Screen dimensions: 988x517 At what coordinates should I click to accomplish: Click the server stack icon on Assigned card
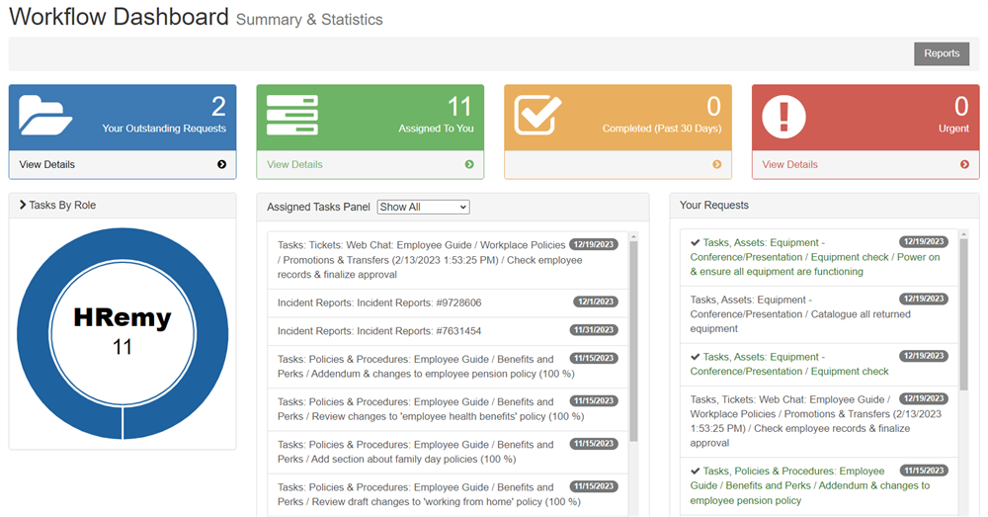(x=292, y=116)
